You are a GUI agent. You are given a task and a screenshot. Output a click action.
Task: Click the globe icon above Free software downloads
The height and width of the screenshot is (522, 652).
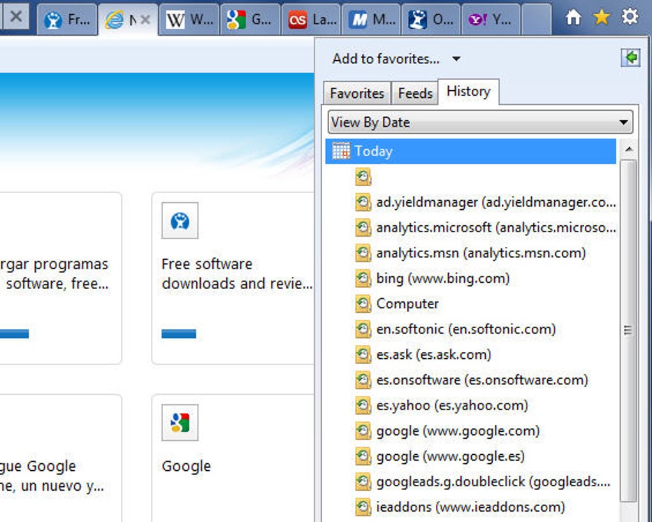pos(180,221)
